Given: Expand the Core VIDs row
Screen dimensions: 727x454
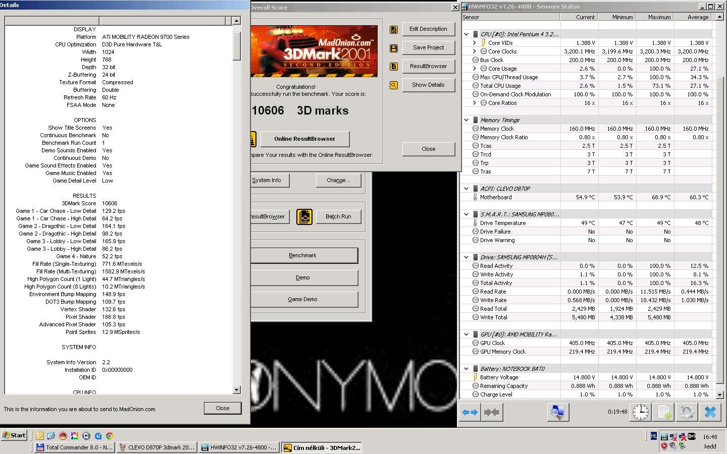Looking at the screenshot, I should click(475, 43).
